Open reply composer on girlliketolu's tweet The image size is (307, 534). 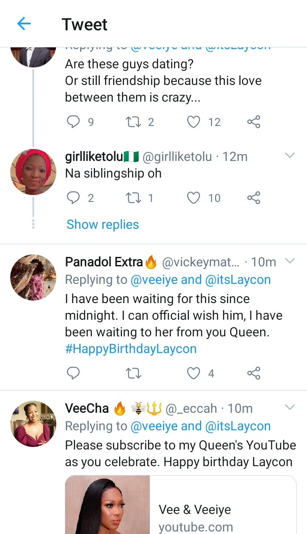pyautogui.click(x=74, y=198)
